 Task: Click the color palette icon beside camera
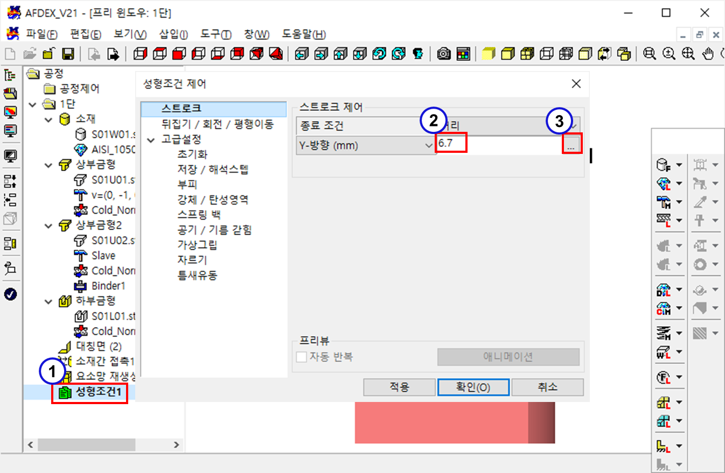tap(463, 54)
